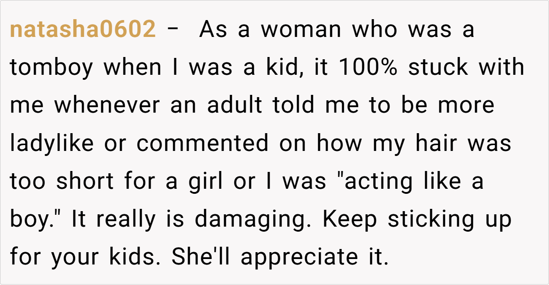Click the natasha0602 username link

coord(82,30)
